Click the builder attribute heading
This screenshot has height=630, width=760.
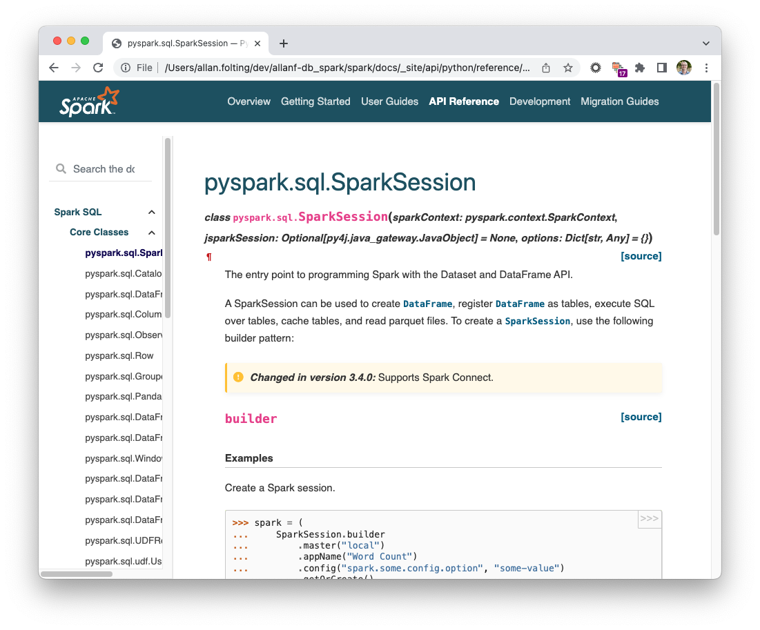coord(251,419)
